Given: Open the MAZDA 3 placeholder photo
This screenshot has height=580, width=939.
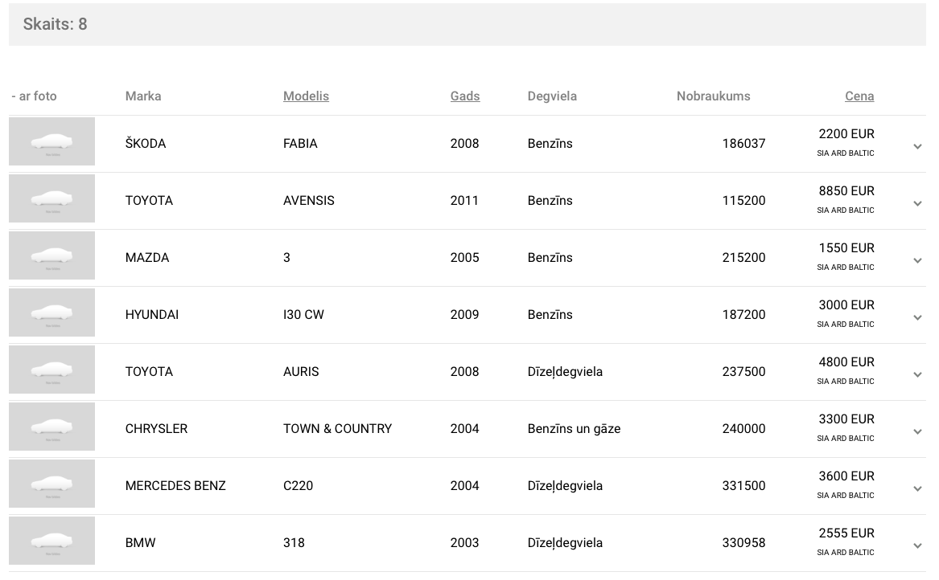Looking at the screenshot, I should 51,255.
